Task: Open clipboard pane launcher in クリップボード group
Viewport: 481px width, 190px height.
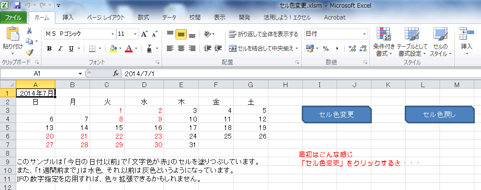Action: click(37, 62)
